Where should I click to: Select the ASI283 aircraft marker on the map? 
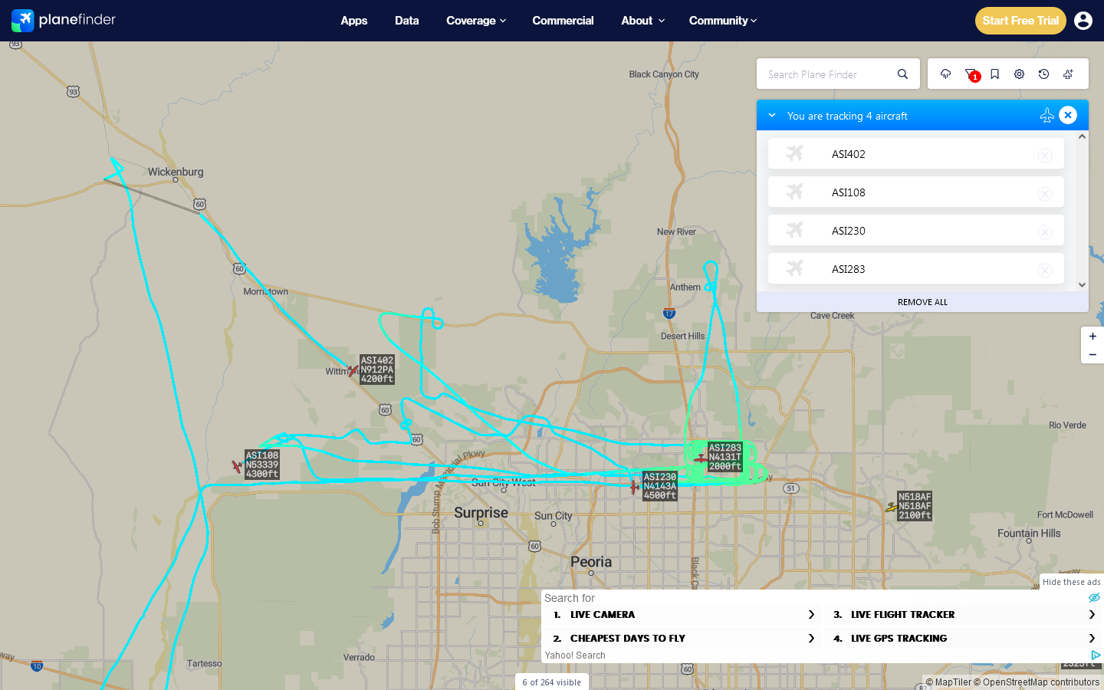point(701,458)
